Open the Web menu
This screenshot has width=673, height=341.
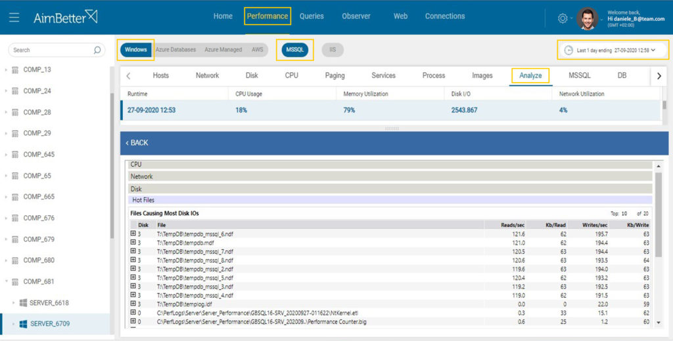tap(400, 16)
